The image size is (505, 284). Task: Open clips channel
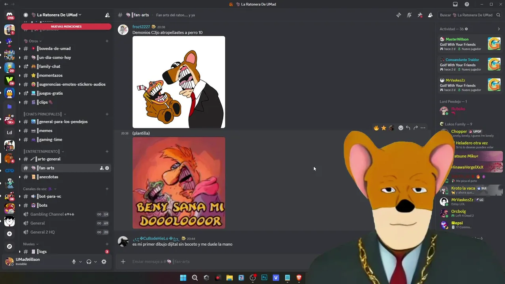tap(66, 102)
